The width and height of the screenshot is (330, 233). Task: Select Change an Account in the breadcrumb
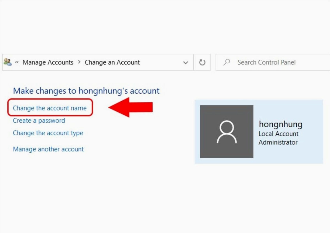(112, 62)
